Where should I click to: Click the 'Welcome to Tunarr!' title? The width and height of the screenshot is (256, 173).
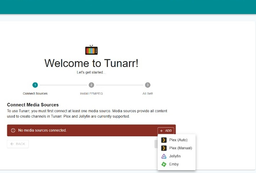pos(91,63)
